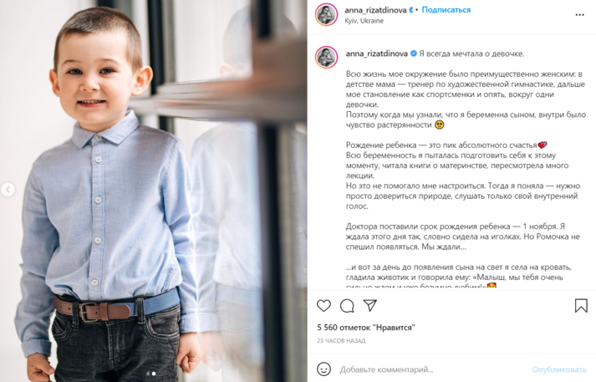The width and height of the screenshot is (596, 382).
Task: Like the post with heart icon
Action: (x=323, y=306)
